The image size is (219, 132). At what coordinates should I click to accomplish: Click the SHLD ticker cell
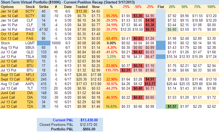click(30, 29)
